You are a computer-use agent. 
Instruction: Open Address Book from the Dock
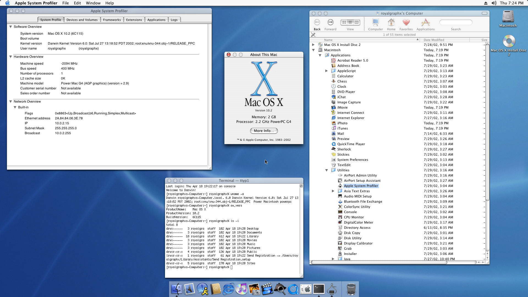coord(216,289)
